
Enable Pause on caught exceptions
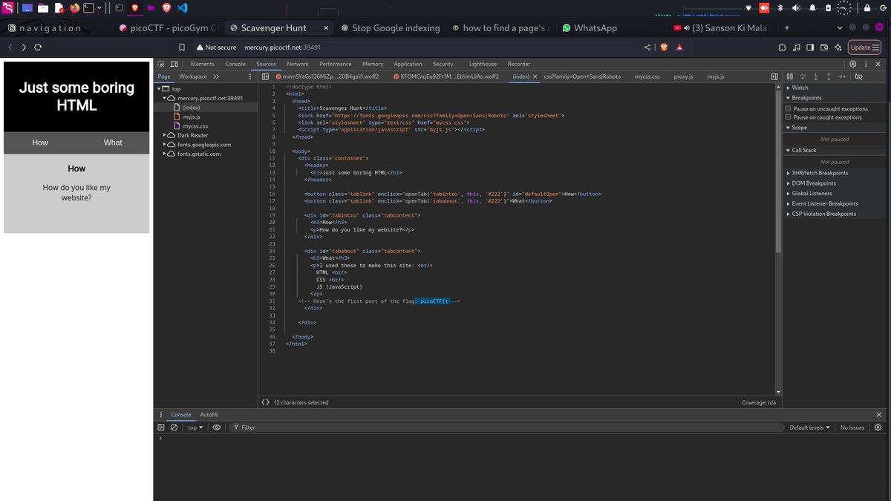(x=788, y=117)
